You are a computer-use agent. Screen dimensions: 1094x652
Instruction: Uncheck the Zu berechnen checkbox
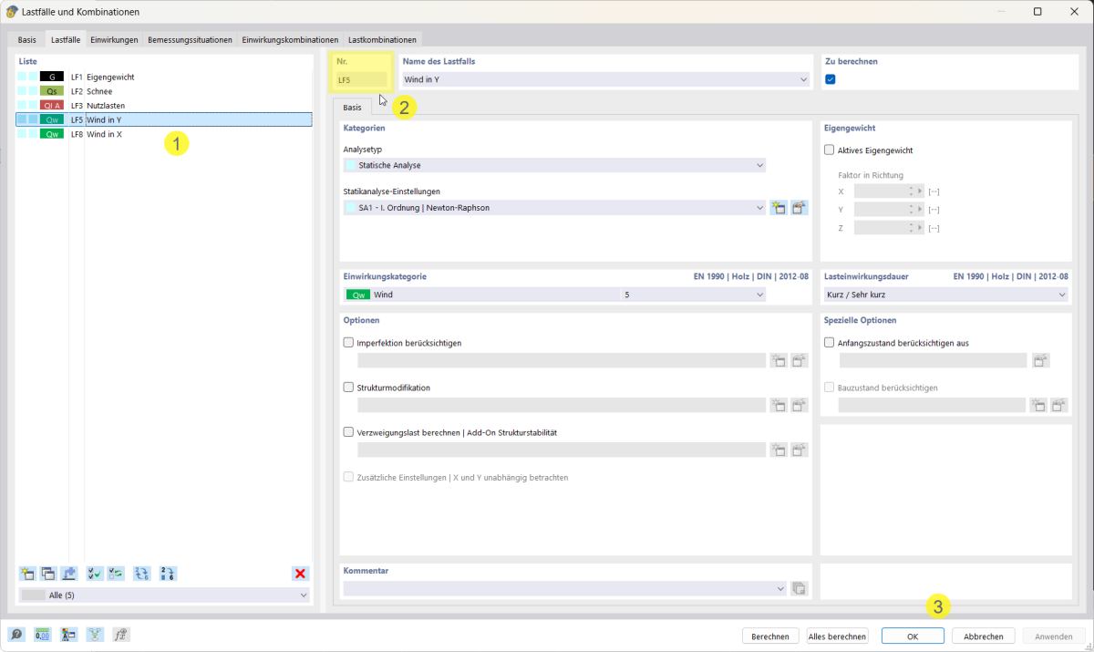(x=830, y=79)
